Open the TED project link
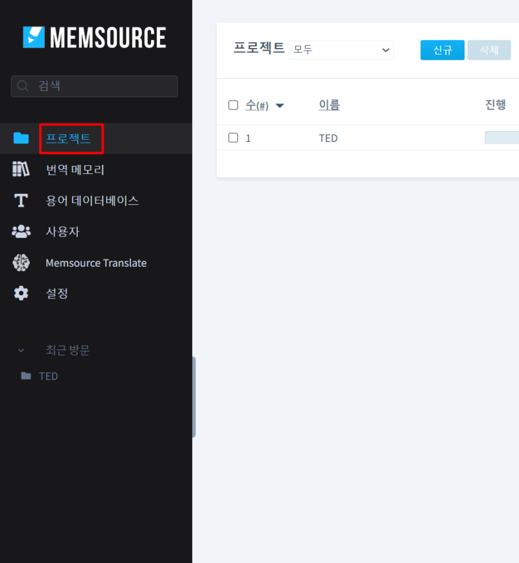 [328, 138]
